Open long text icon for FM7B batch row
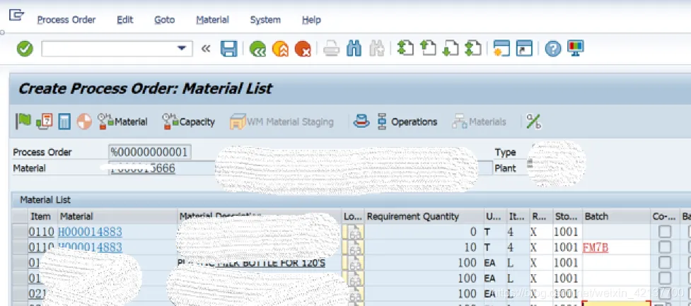The image size is (691, 306). pyautogui.click(x=354, y=247)
